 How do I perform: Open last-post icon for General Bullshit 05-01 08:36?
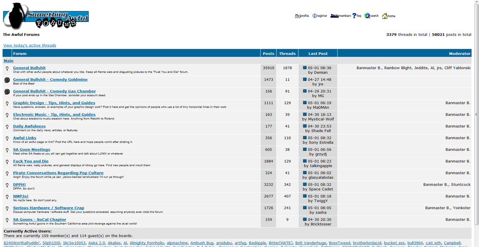[x=305, y=68]
